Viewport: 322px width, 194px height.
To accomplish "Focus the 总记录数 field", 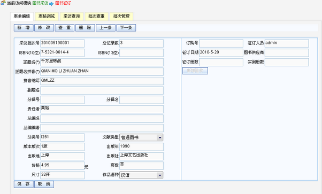I will (141, 43).
